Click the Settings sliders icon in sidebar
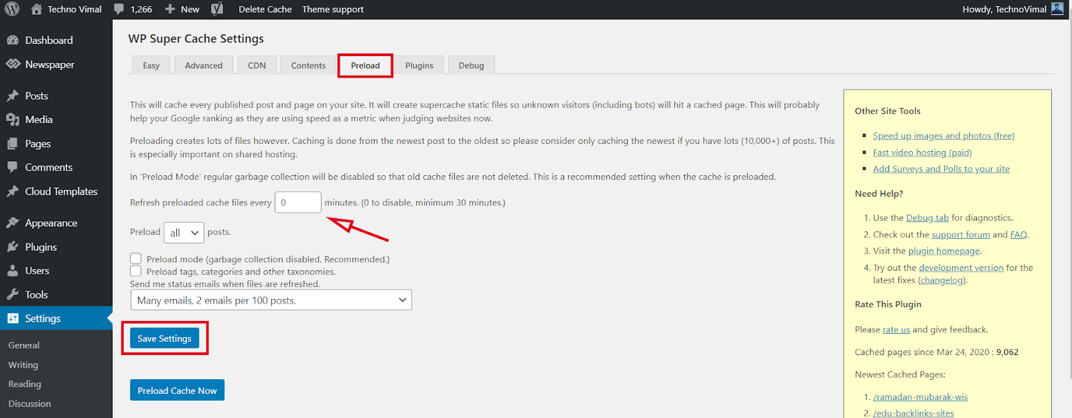Screen dimensions: 1072x418 [x=13, y=318]
